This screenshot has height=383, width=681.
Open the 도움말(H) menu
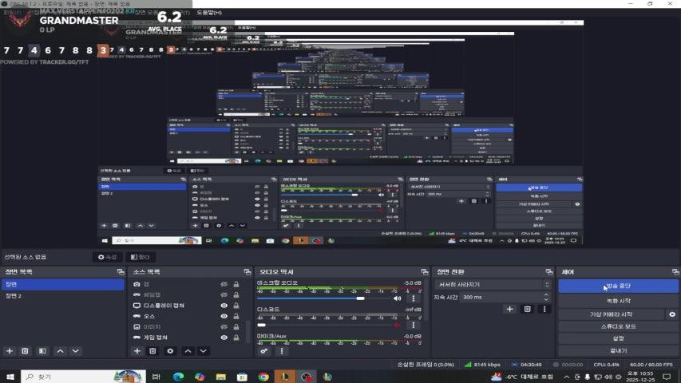tap(209, 13)
